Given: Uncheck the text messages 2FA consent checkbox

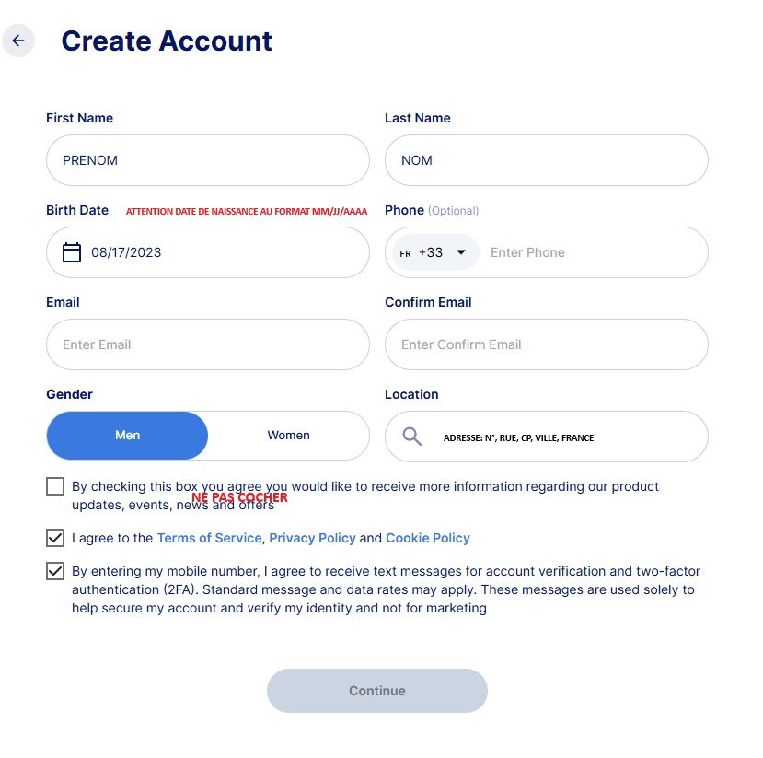Looking at the screenshot, I should click(55, 571).
